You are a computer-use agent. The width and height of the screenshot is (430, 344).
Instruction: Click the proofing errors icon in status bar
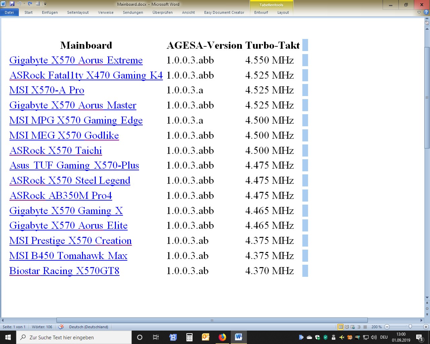(x=61, y=327)
